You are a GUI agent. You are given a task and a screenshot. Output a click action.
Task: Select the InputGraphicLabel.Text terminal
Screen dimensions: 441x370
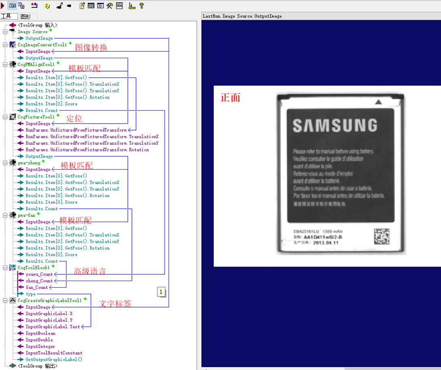tap(53, 327)
